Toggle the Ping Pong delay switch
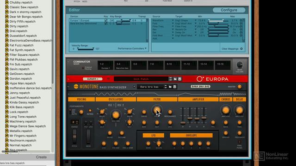Viewport: 296px width, 166px height. pyautogui.click(x=239, y=142)
